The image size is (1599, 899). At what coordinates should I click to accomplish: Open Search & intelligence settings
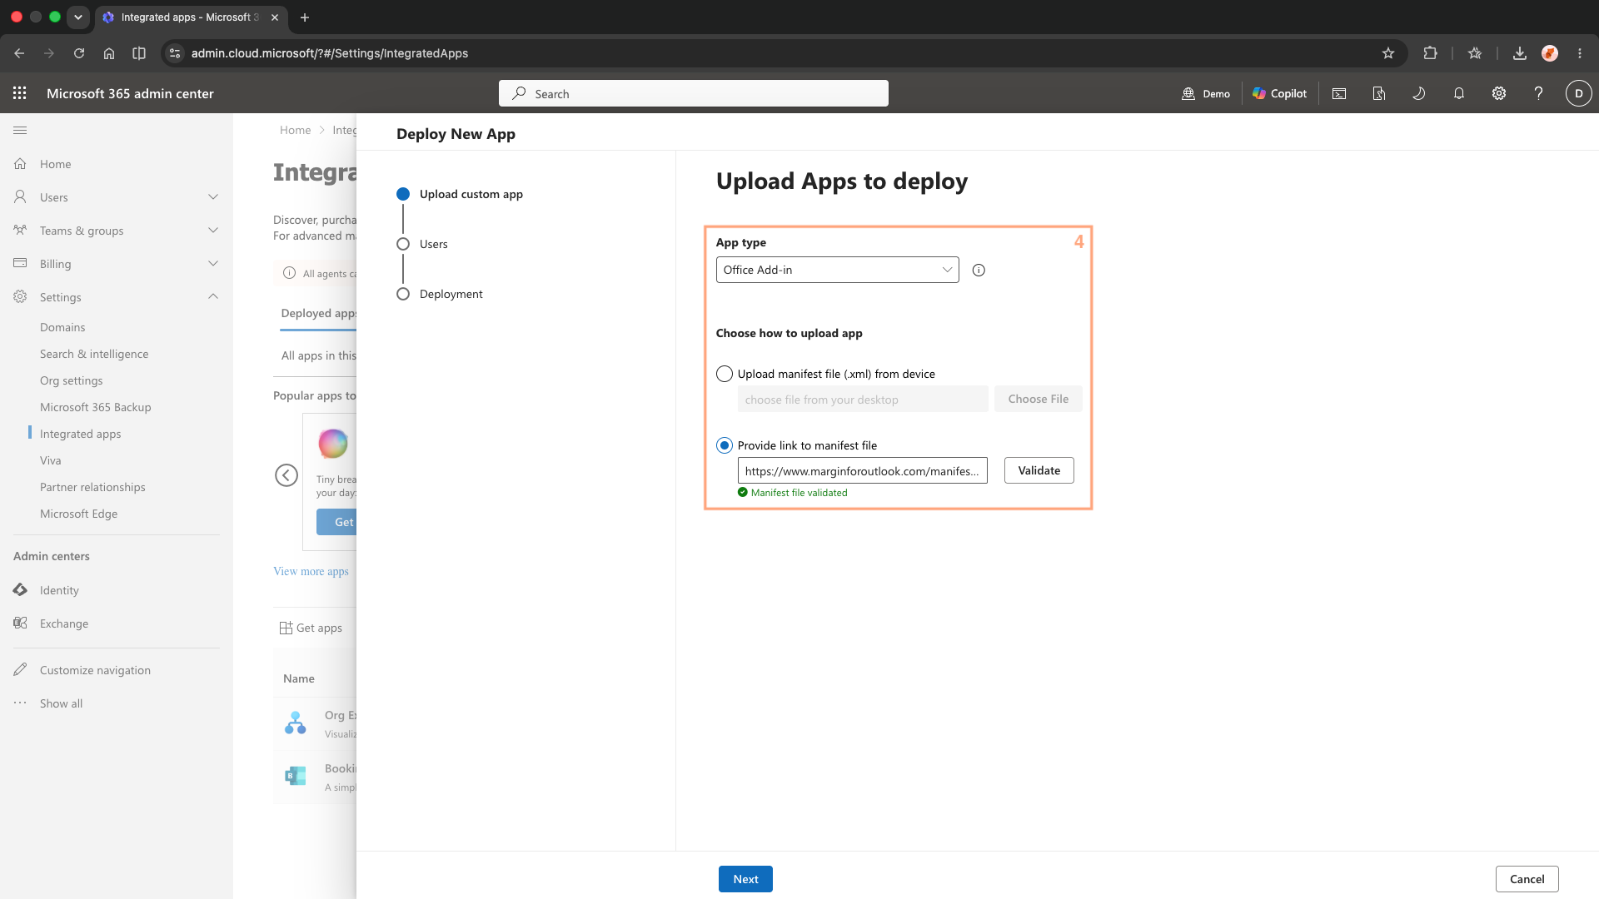tap(94, 354)
